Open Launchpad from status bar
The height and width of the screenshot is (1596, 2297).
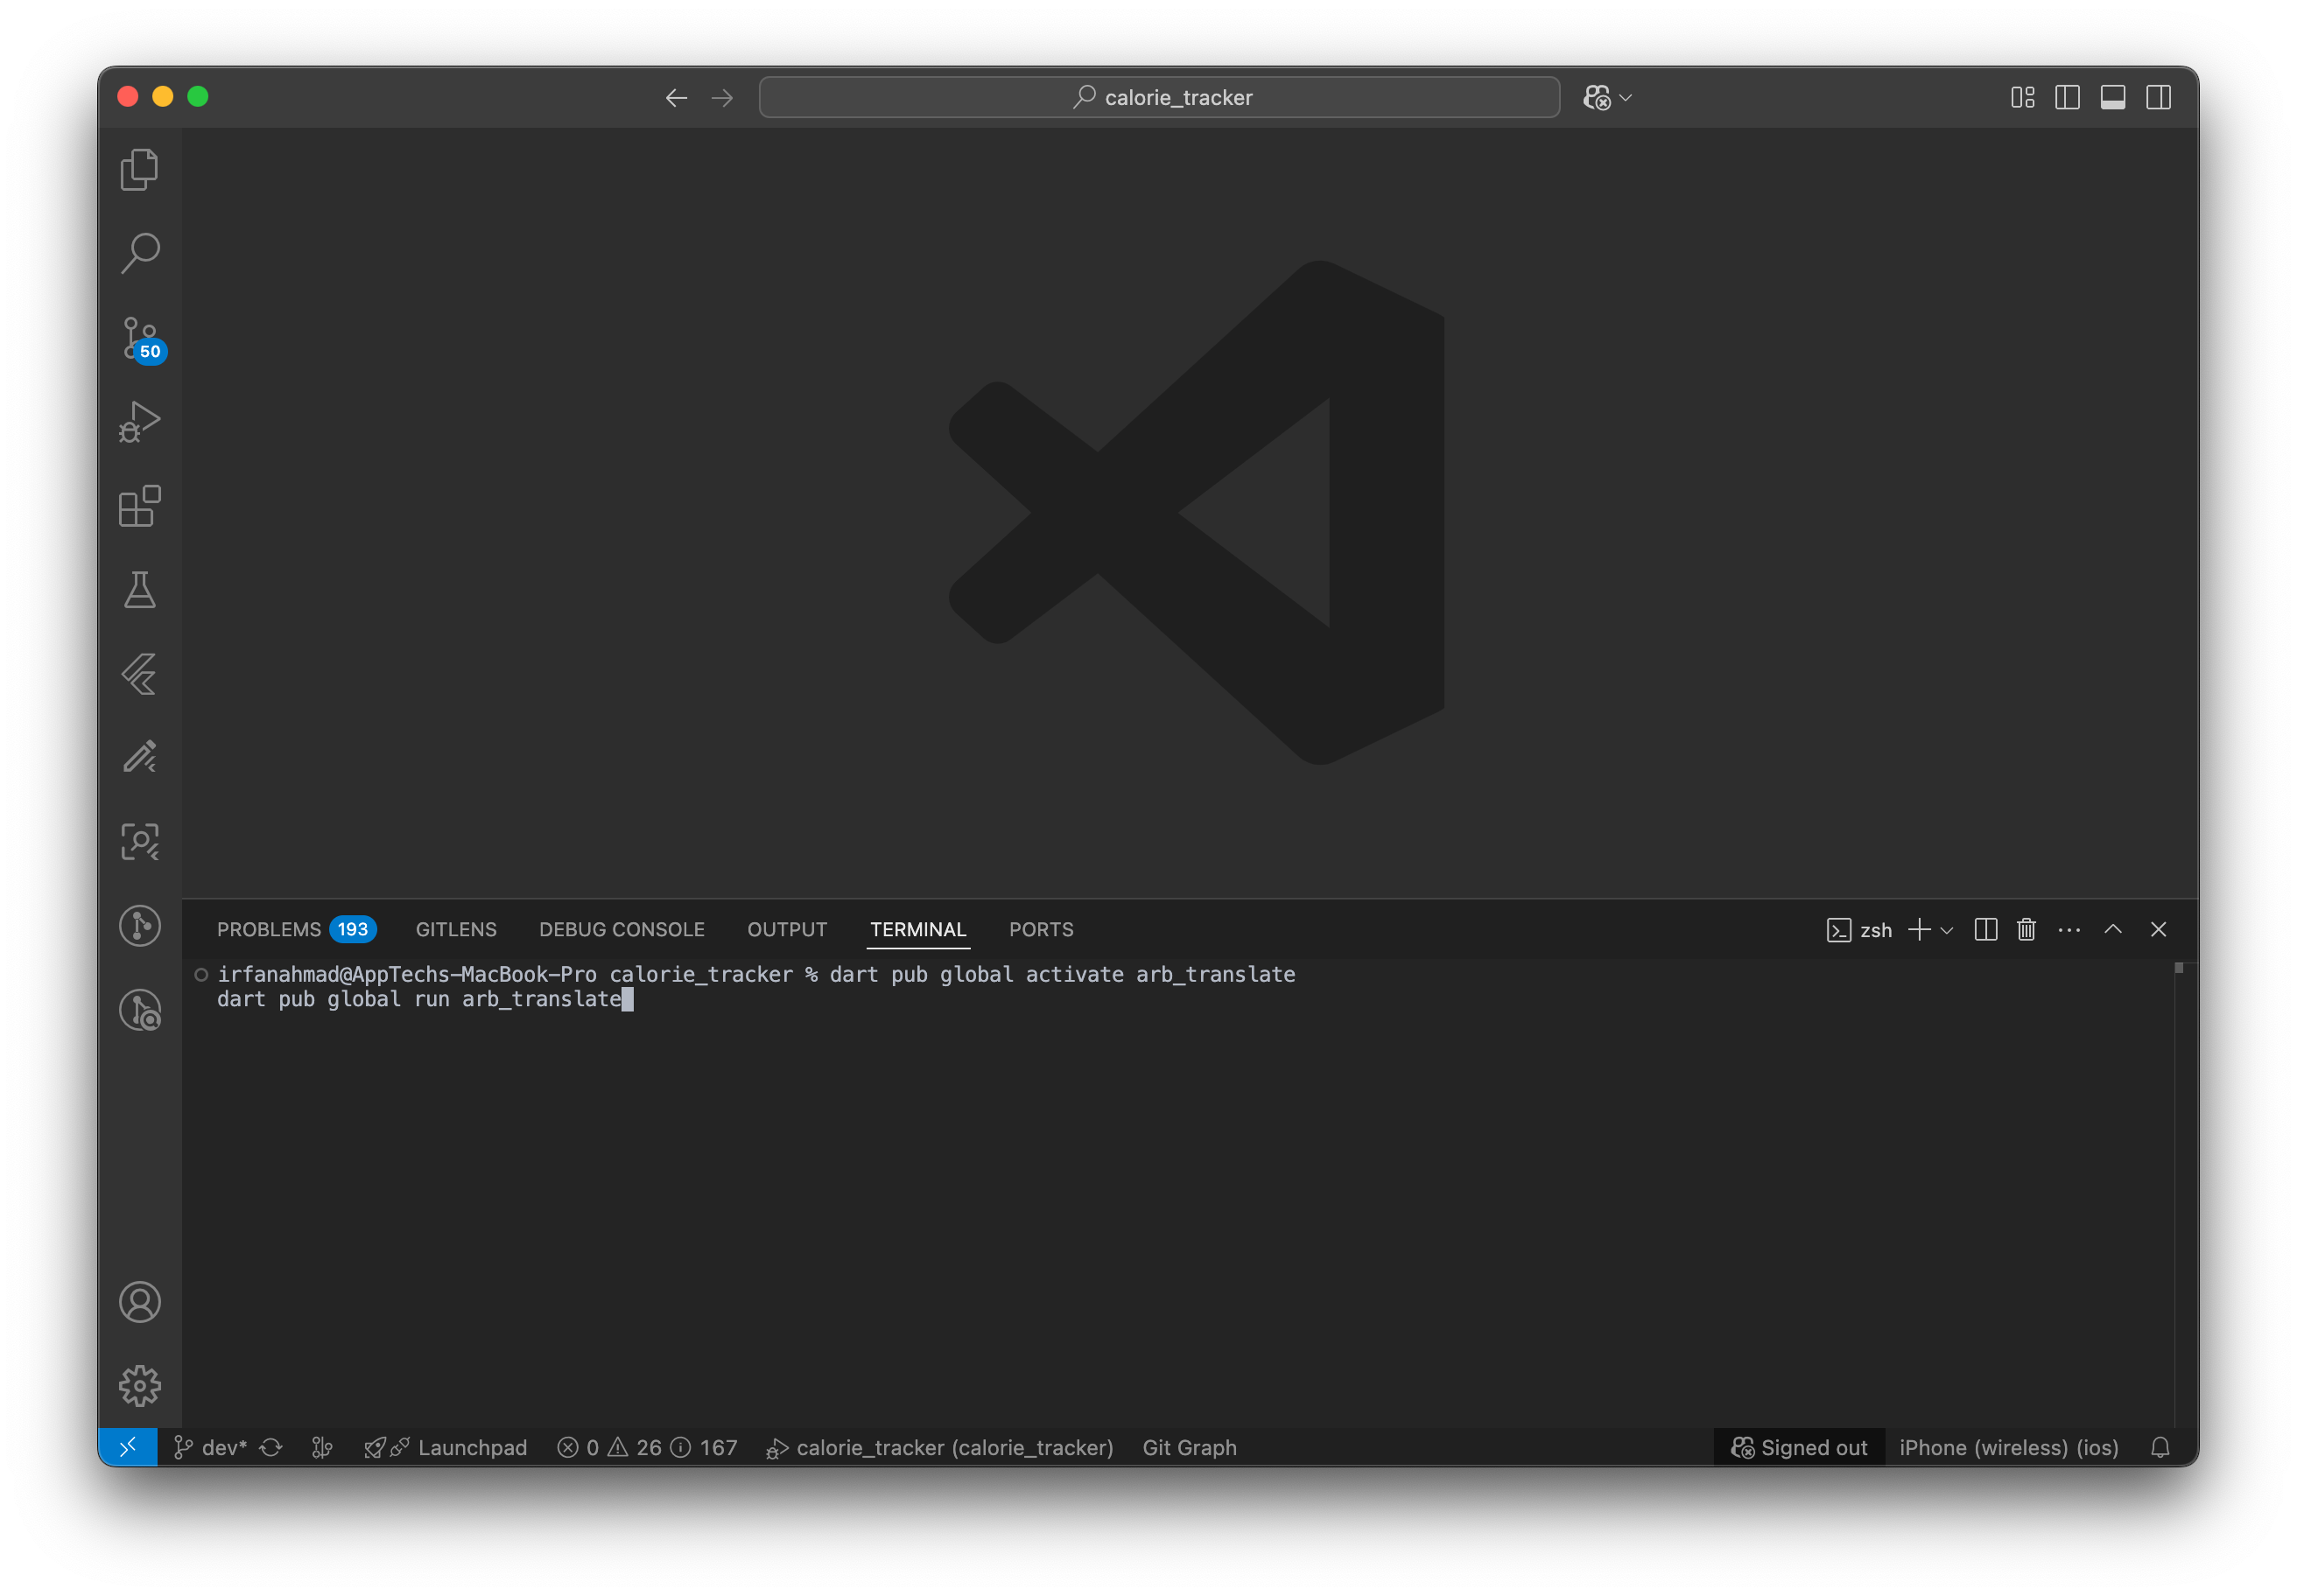pos(446,1447)
